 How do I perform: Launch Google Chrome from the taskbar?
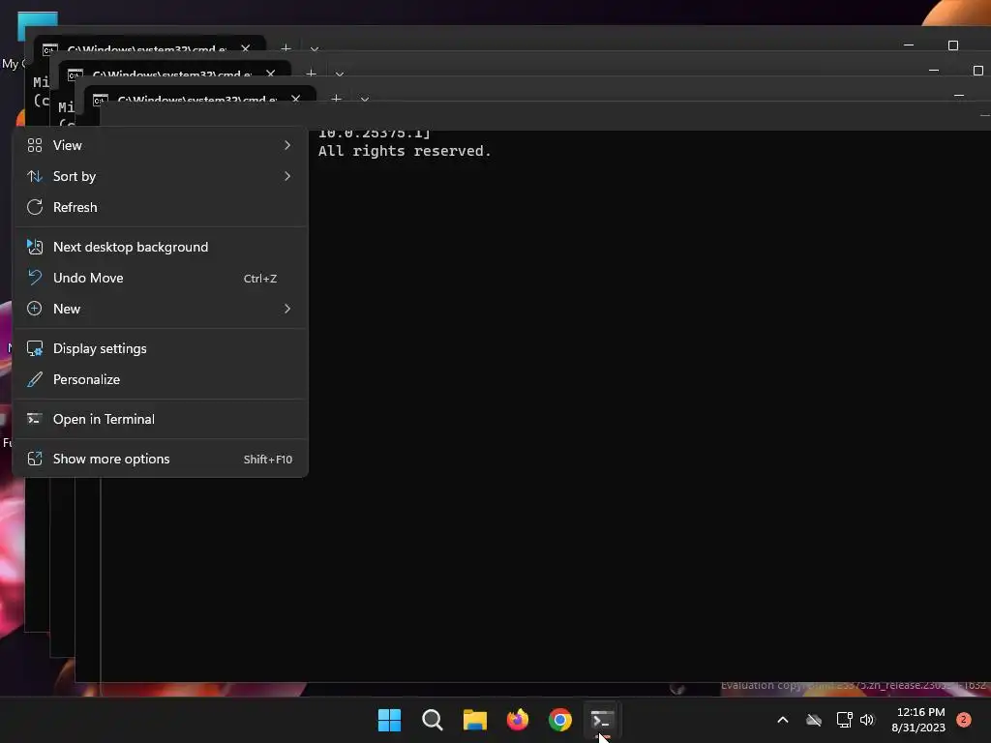click(560, 720)
